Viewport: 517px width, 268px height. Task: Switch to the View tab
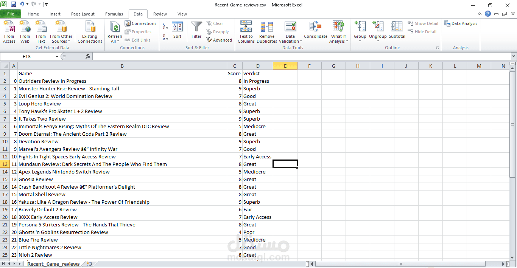[x=182, y=14]
